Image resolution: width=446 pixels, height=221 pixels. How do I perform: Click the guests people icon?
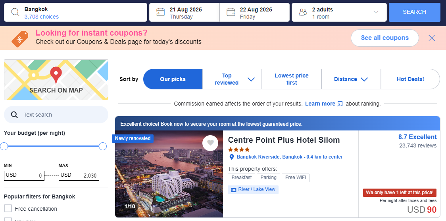(x=303, y=12)
